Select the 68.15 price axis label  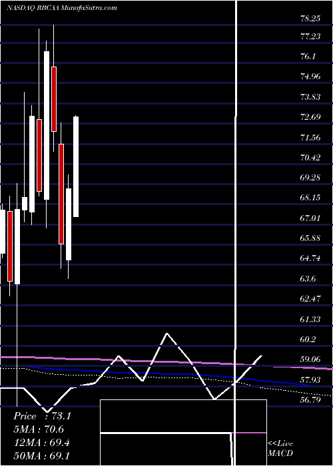[310, 197]
